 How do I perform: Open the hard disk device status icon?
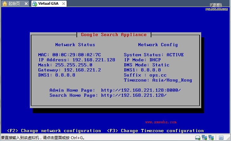[x=198, y=138]
